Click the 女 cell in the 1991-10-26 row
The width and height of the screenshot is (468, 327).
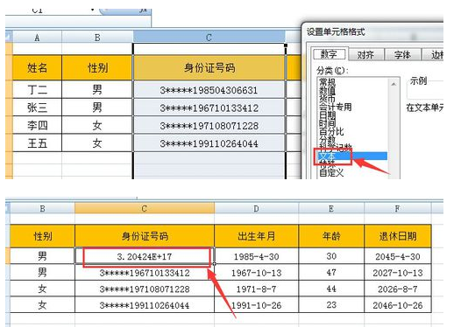(42, 304)
